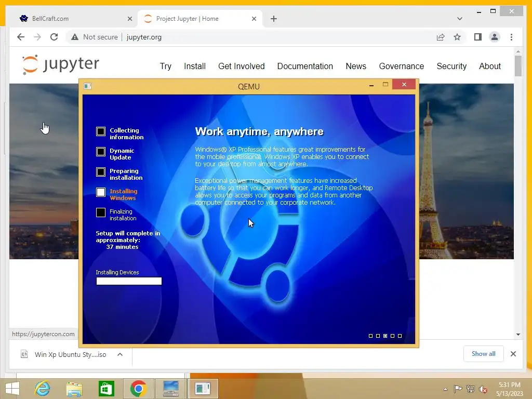Open the About link
This screenshot has width=532, height=399.
489,66
